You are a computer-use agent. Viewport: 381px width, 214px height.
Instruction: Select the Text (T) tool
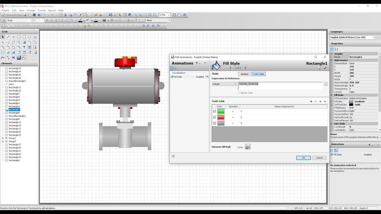24,47
